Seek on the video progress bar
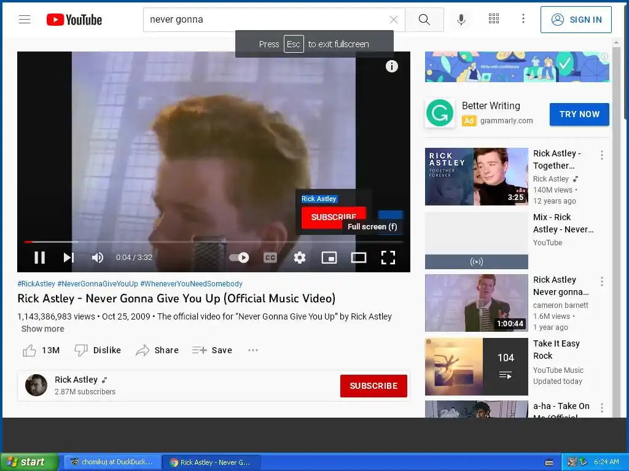 213,242
